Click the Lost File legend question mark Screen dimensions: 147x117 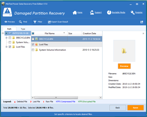[31, 102]
